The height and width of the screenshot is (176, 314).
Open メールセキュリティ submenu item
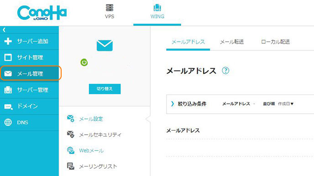coord(100,135)
